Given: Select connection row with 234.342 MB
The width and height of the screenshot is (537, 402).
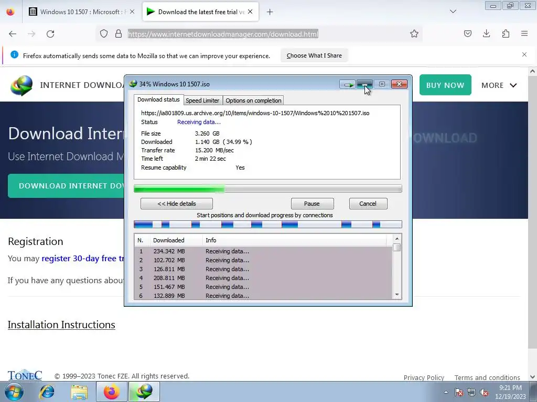Looking at the screenshot, I should tap(263, 251).
